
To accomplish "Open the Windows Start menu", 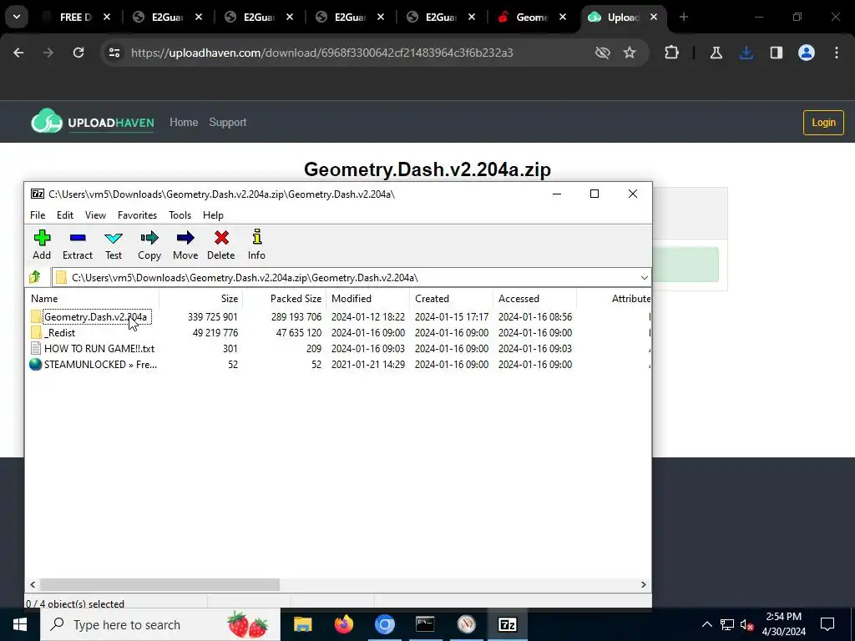I will (20, 624).
